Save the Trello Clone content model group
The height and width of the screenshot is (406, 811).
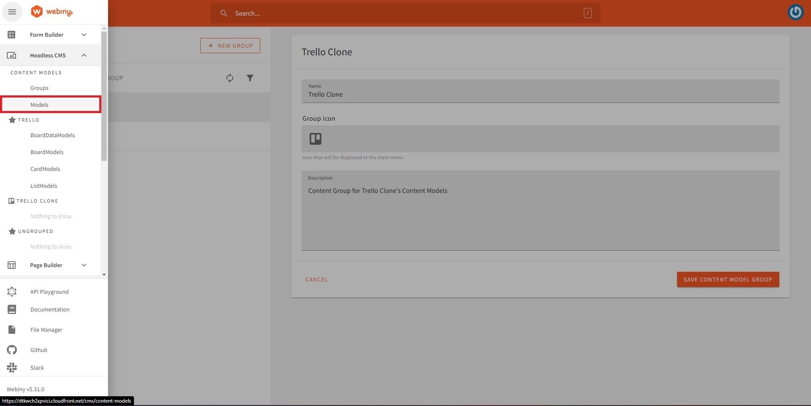point(727,279)
